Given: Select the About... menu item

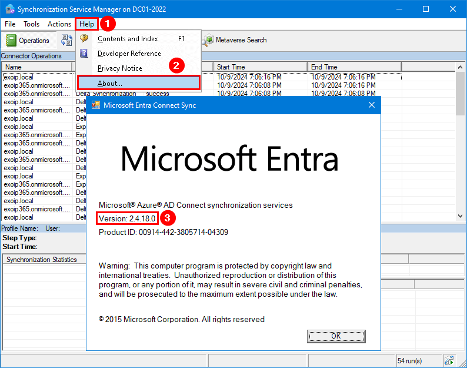Looking at the screenshot, I should [139, 83].
